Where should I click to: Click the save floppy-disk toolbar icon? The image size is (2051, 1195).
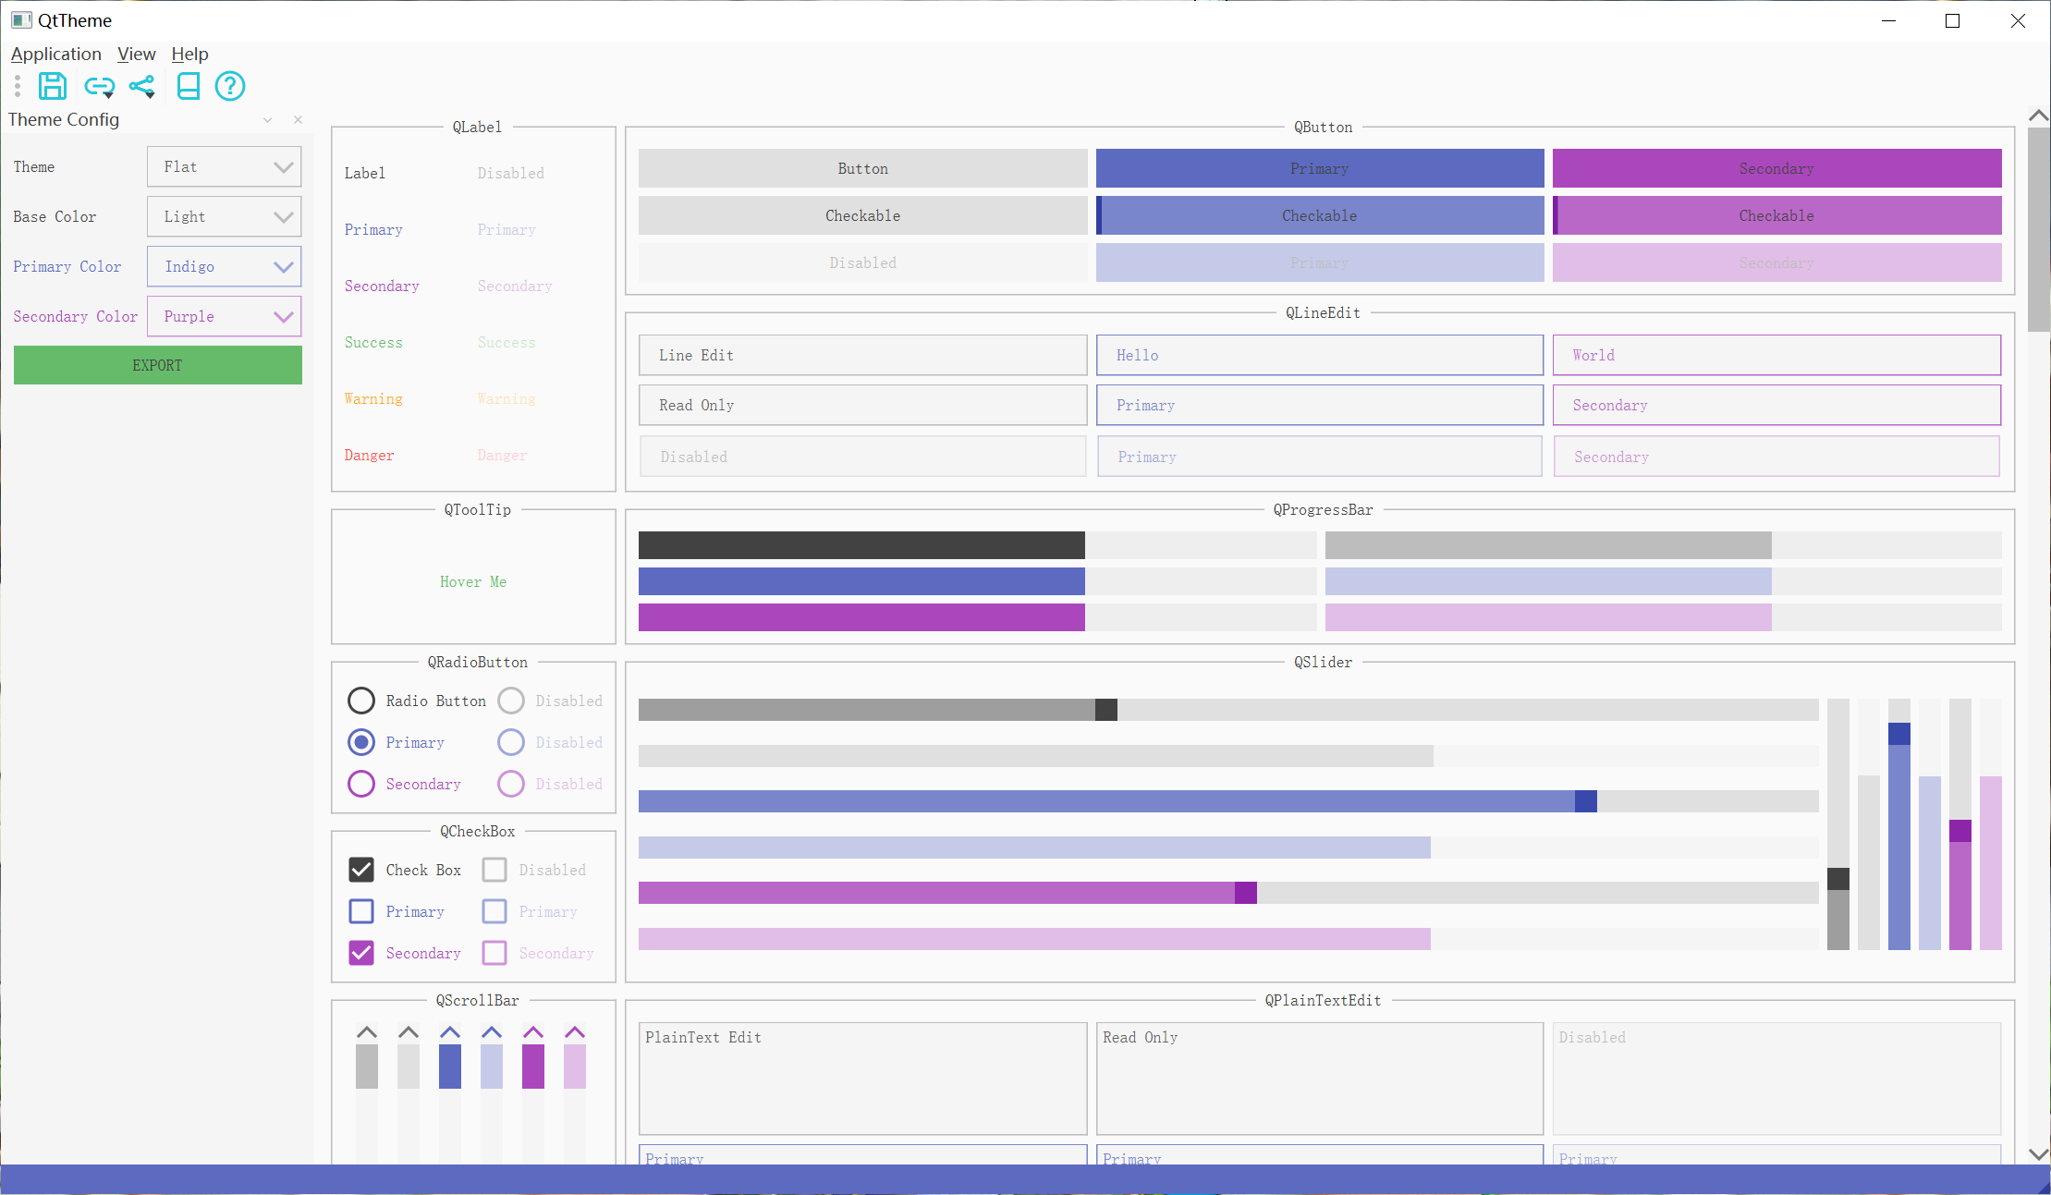point(53,86)
